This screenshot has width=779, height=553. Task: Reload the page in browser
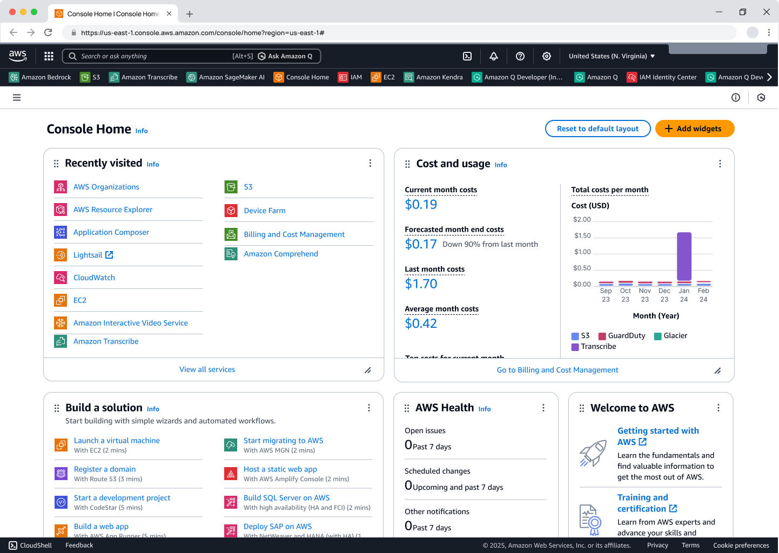tap(48, 32)
